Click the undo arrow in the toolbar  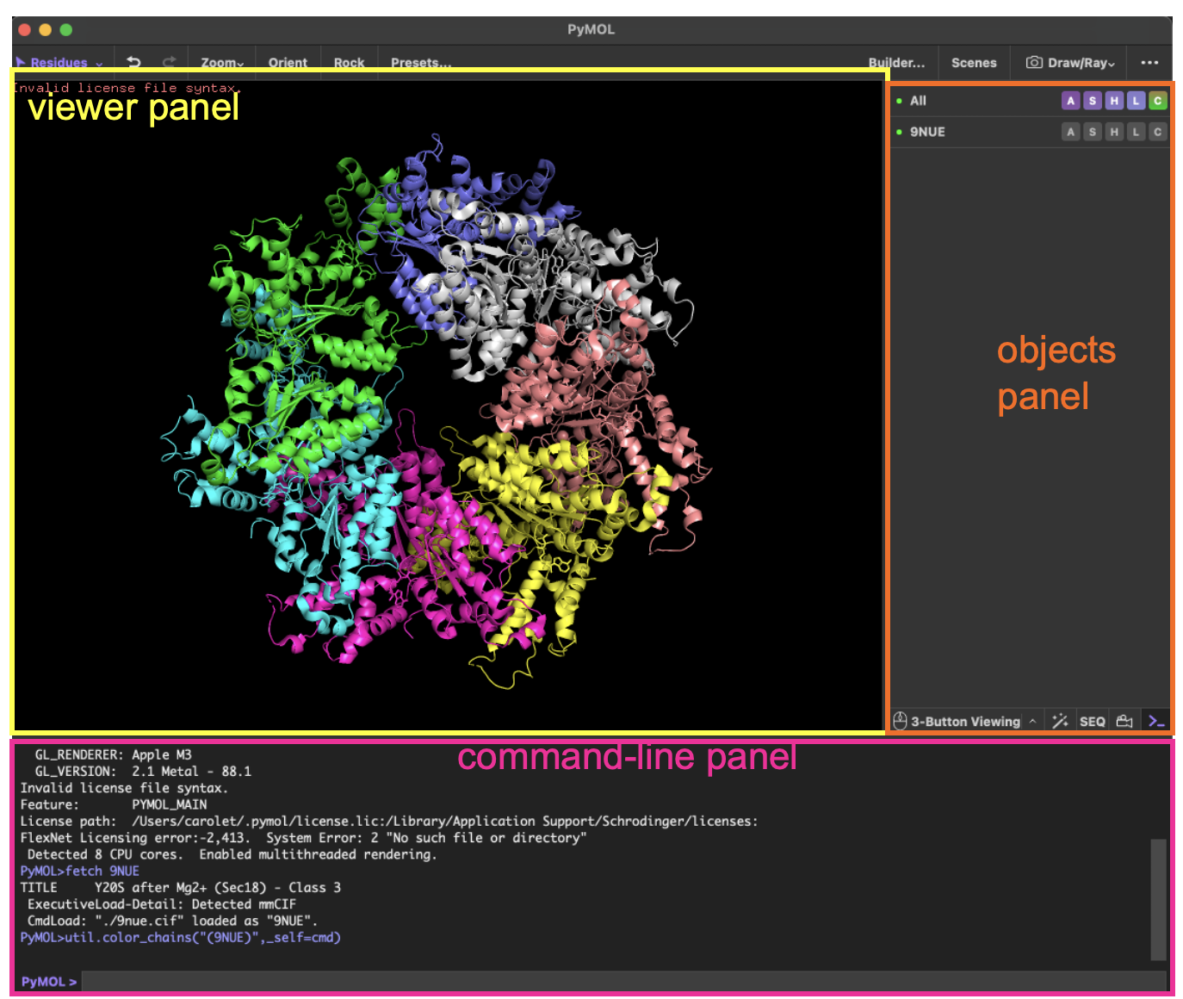pos(133,62)
